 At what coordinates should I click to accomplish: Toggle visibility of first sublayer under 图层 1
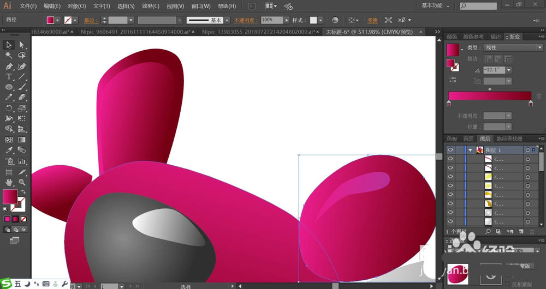coord(450,159)
